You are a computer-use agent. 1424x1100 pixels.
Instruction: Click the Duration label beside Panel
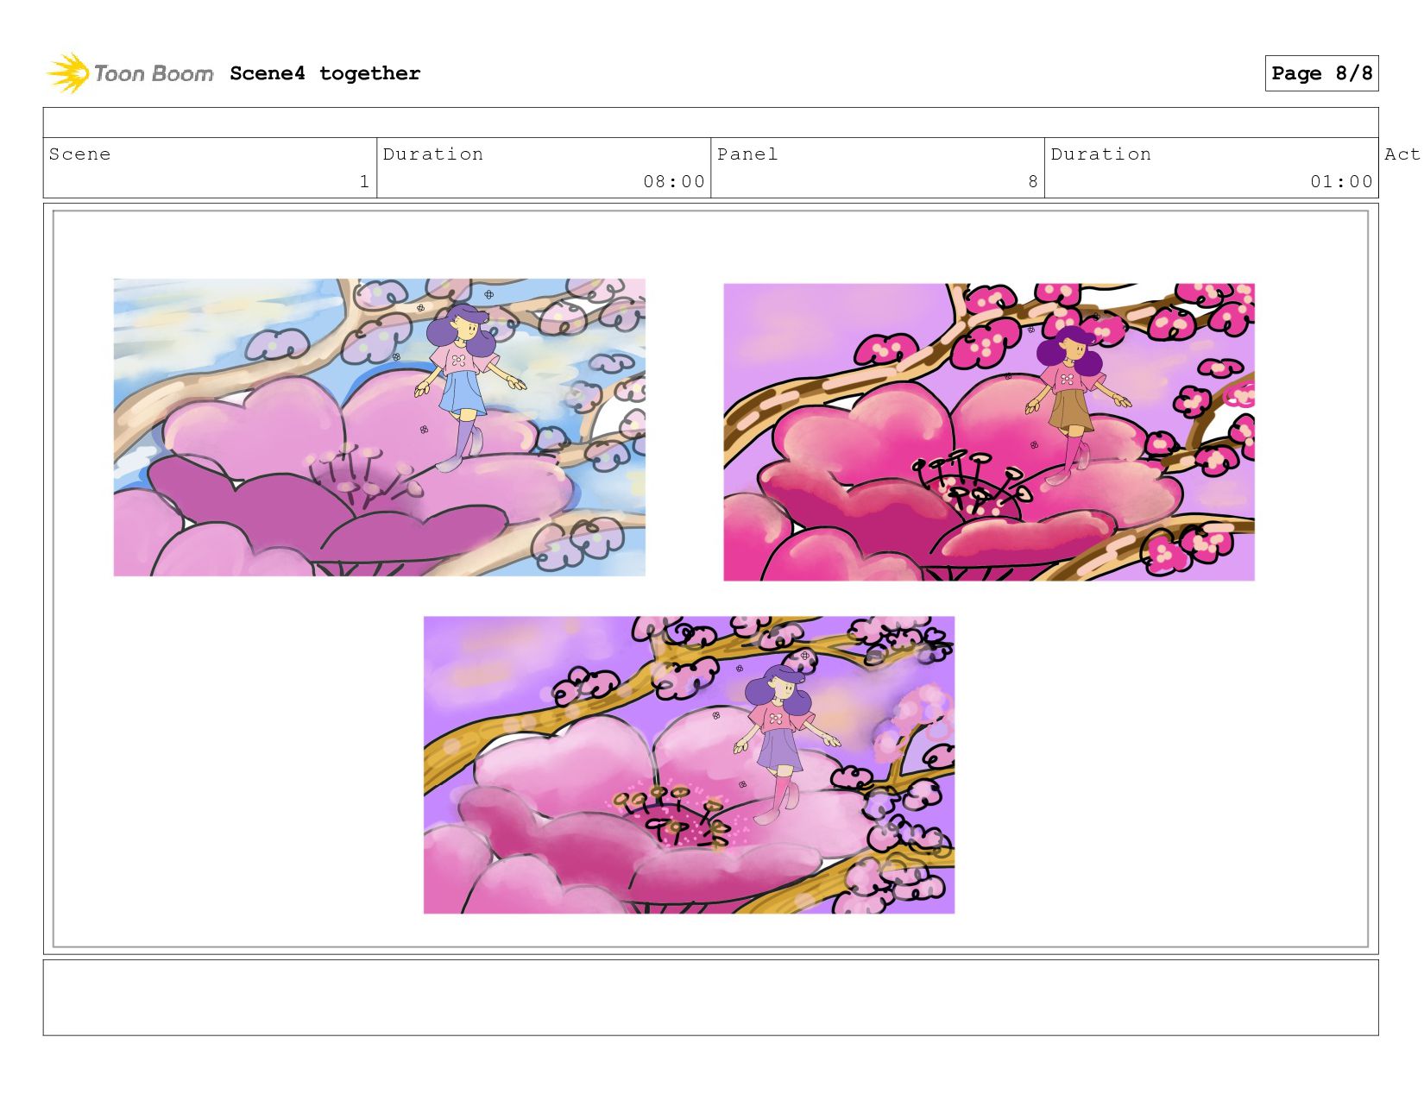coord(1101,154)
